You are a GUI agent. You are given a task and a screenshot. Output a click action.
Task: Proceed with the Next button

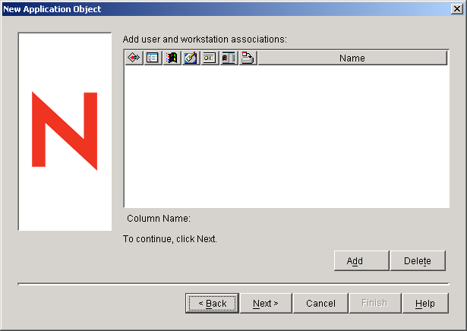pos(266,303)
